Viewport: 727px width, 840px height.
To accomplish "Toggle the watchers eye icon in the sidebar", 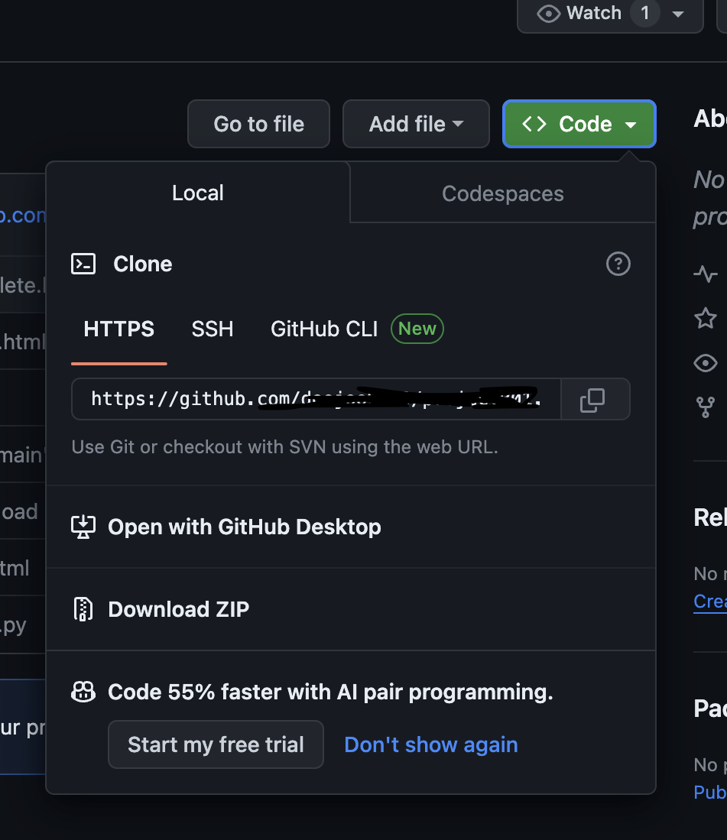I will 705,363.
